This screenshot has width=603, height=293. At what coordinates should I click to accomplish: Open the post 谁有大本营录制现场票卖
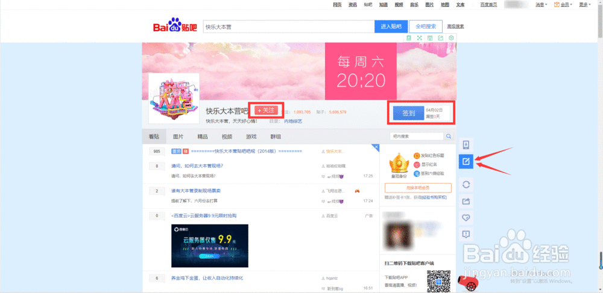click(x=196, y=191)
